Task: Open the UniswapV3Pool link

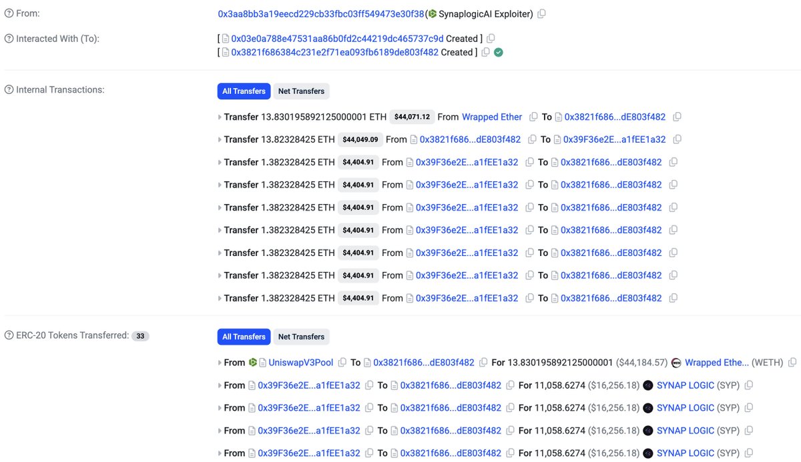Action: click(x=301, y=363)
